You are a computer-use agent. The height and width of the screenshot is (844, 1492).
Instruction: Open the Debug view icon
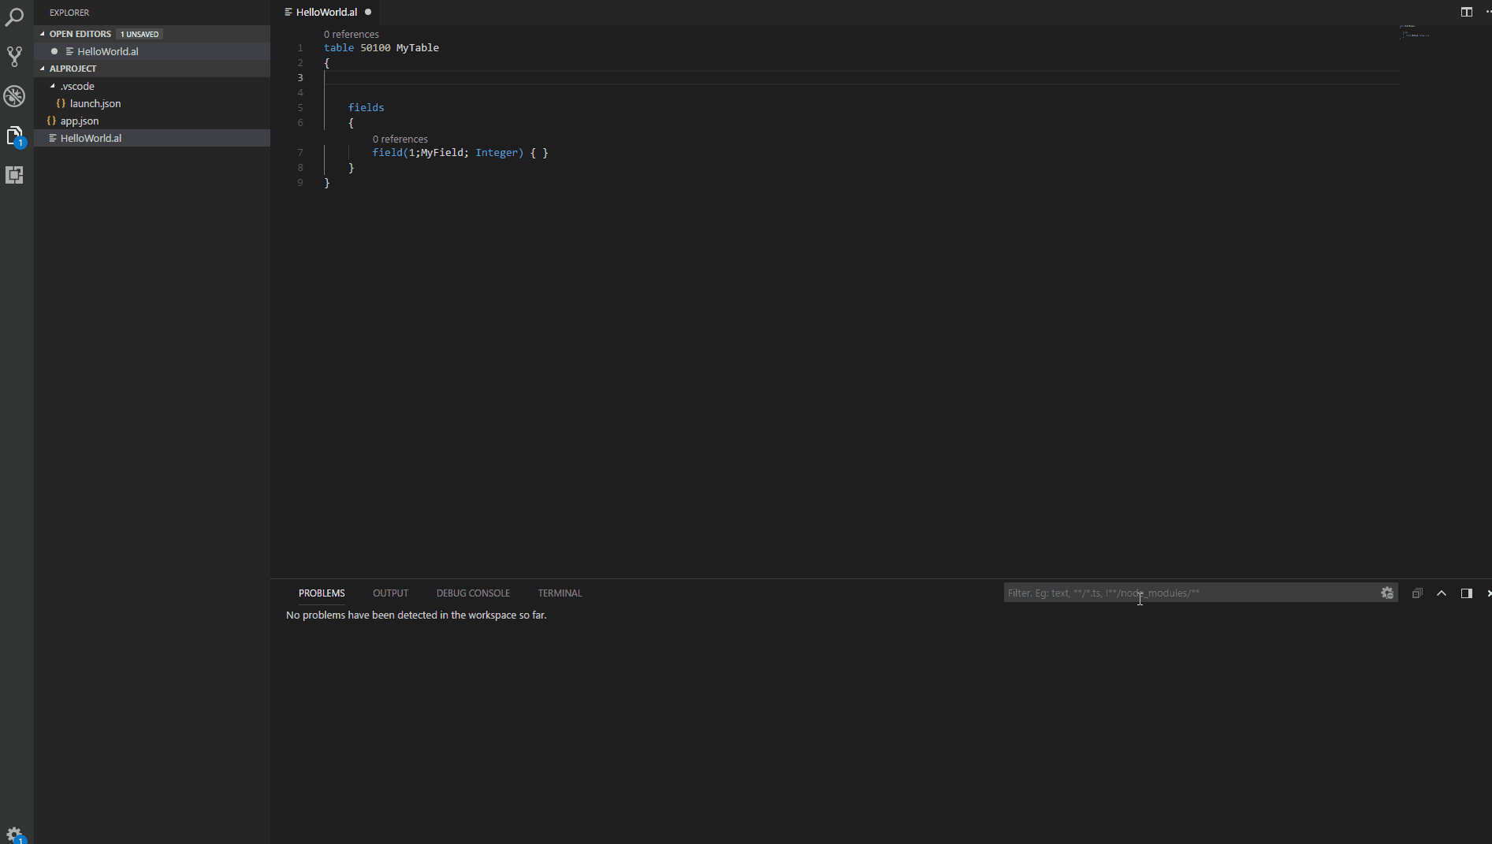[14, 96]
